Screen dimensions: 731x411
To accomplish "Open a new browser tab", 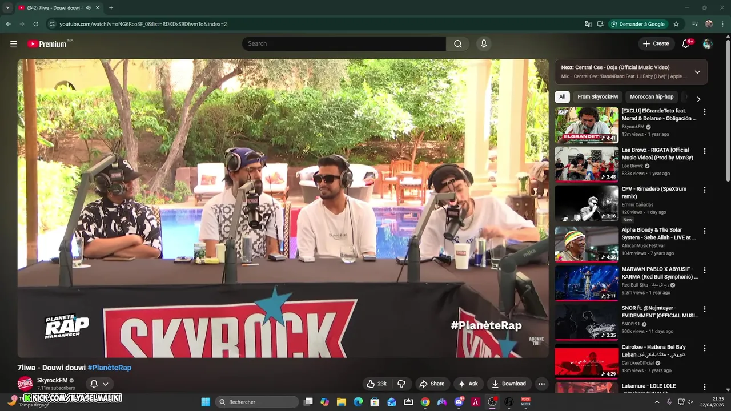I will pyautogui.click(x=111, y=8).
